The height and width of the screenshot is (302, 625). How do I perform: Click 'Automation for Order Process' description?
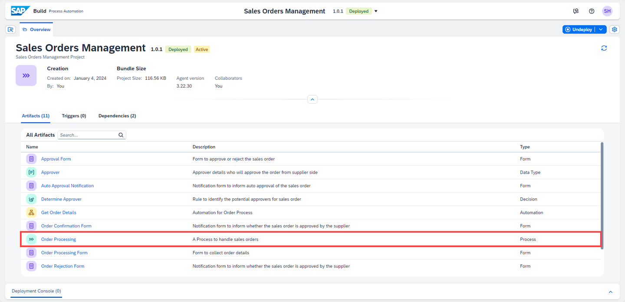[222, 213]
